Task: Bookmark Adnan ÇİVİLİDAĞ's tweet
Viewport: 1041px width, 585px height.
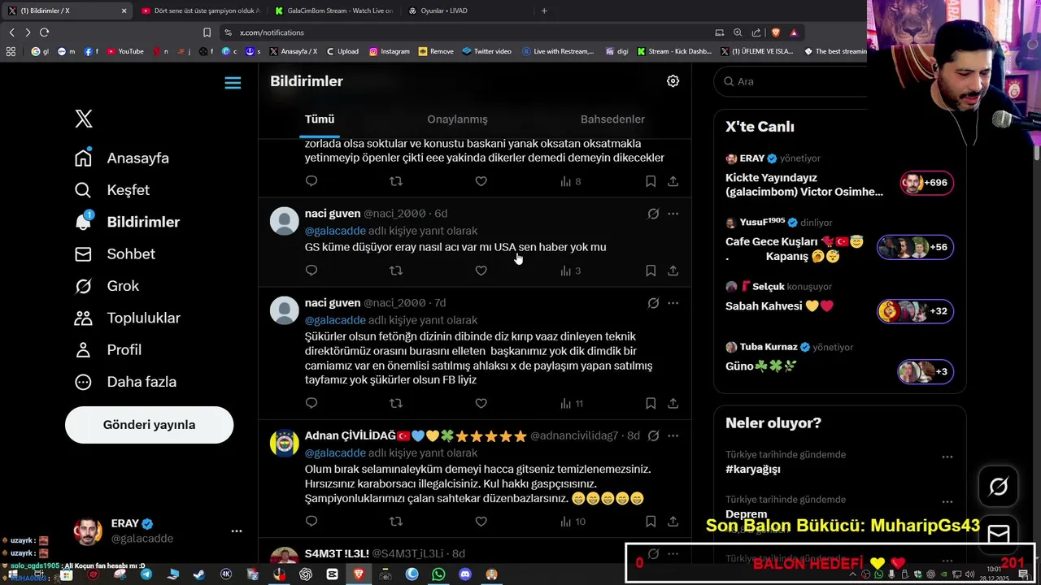Action: [x=651, y=521]
